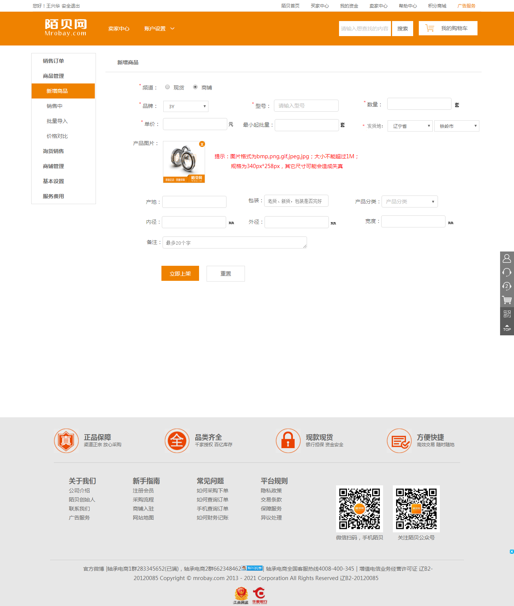Open the 品牌 dropdown showing 3Y
Screen dimensions: 514x606
click(186, 106)
